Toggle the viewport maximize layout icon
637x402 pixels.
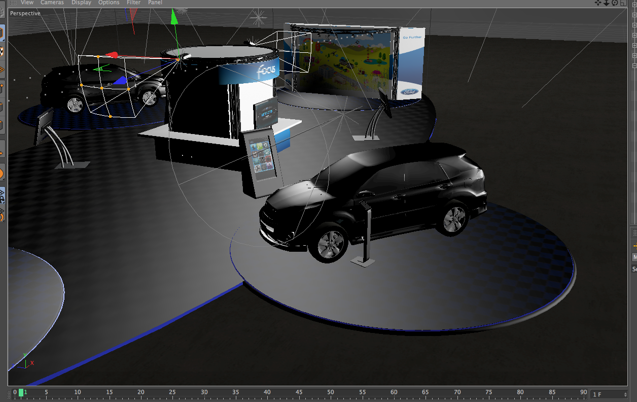coord(623,3)
